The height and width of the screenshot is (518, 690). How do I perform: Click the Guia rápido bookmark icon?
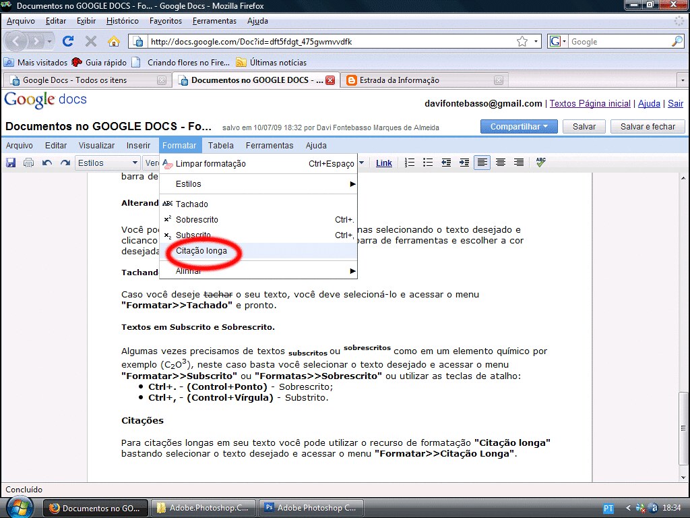click(77, 62)
